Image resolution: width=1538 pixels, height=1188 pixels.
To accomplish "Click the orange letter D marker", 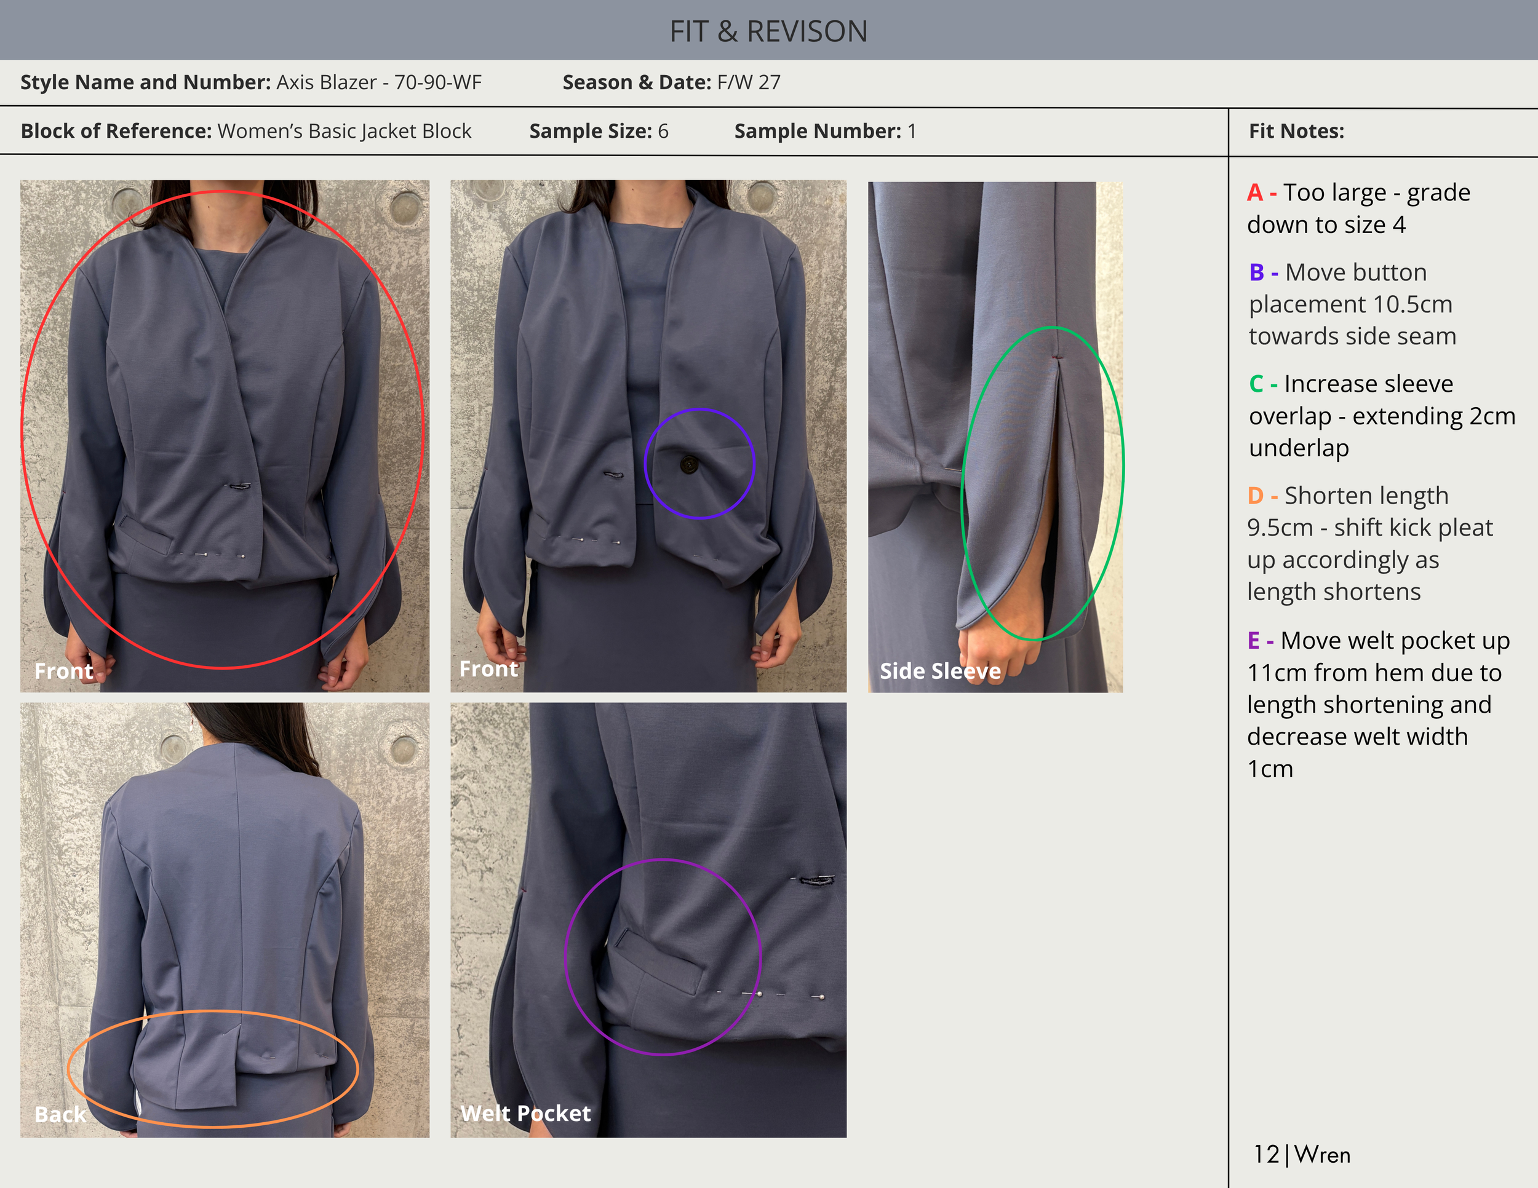I will (1255, 496).
